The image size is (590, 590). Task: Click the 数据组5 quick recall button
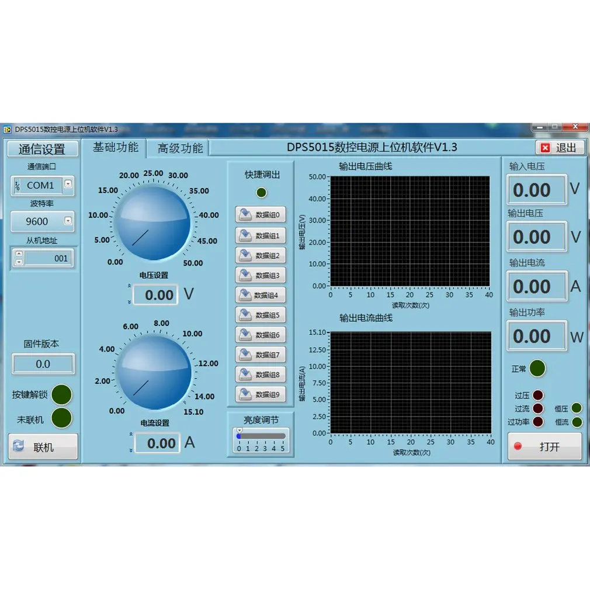pos(261,315)
